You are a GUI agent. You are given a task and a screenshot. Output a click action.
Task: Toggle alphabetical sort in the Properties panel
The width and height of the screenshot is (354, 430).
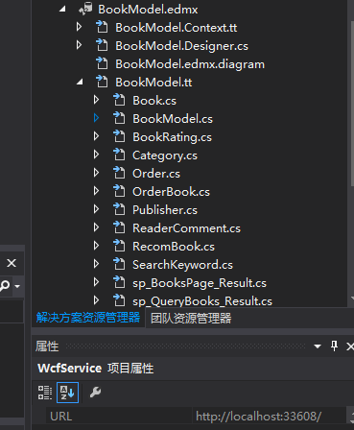[67, 393]
